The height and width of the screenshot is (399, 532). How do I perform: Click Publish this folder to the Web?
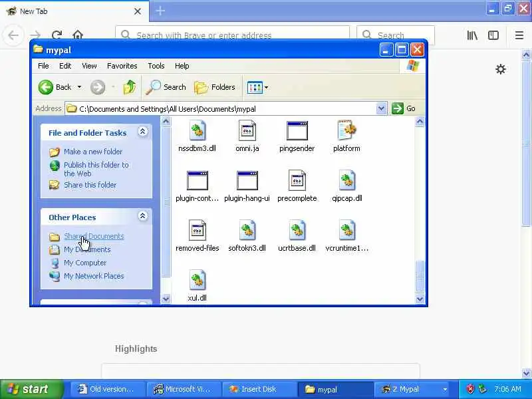point(96,169)
